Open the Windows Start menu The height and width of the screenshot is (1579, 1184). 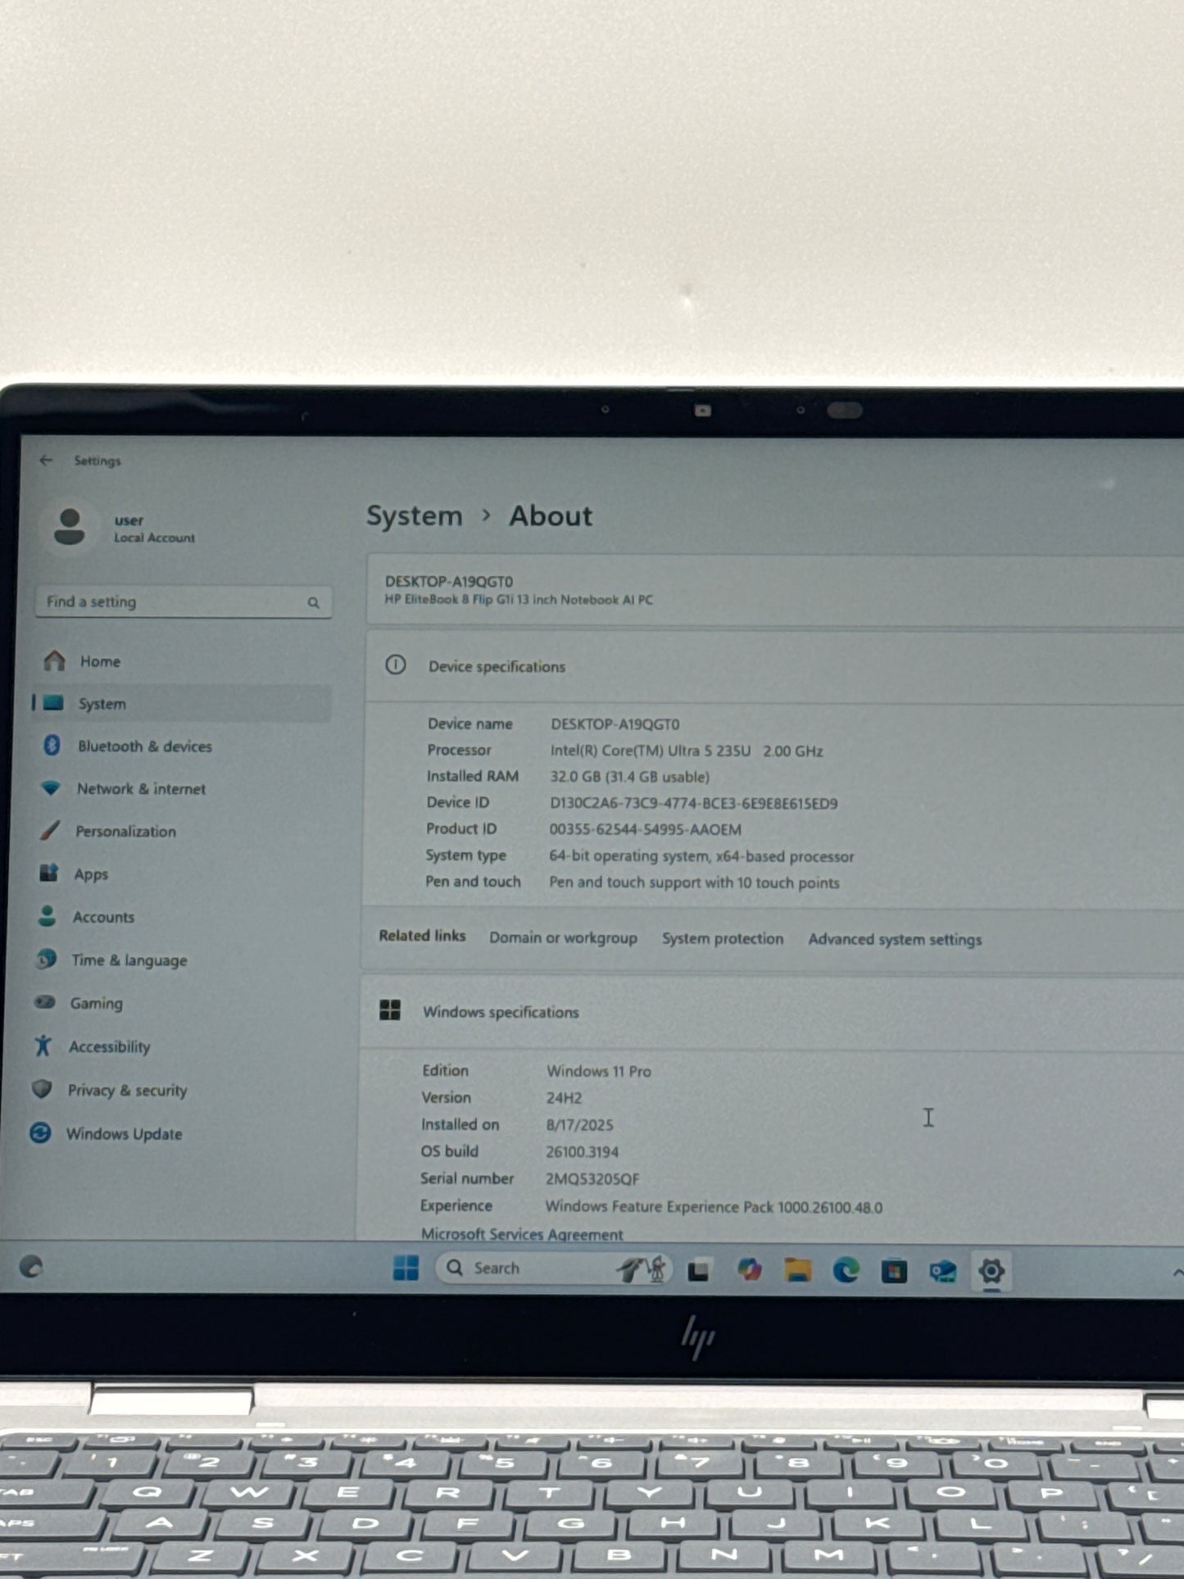[406, 1268]
